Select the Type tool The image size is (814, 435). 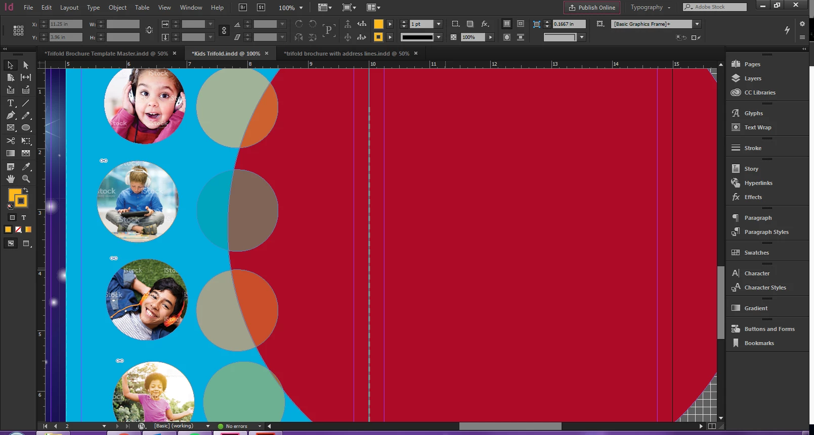click(11, 103)
